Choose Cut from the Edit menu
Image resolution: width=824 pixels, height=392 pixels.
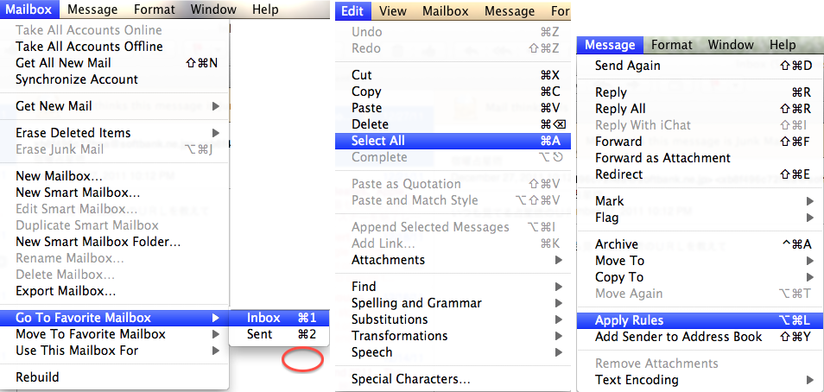point(453,75)
